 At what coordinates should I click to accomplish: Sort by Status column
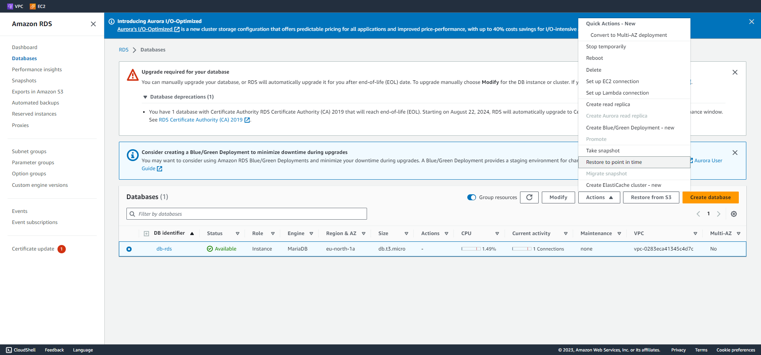237,234
